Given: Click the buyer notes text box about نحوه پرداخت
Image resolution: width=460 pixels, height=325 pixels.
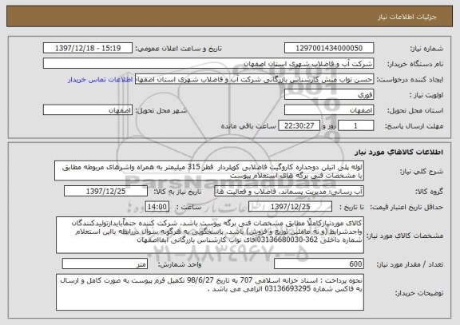Looking at the screenshot, I should click(210, 292).
